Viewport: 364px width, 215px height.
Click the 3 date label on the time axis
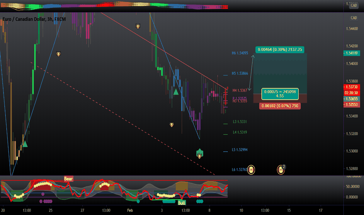click(162, 210)
